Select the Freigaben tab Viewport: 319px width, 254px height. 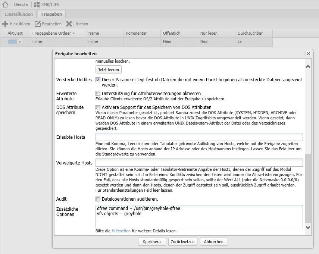(x=51, y=14)
